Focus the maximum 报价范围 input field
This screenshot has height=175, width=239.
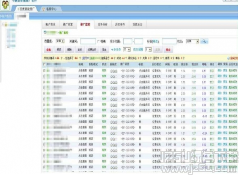pos(139,41)
